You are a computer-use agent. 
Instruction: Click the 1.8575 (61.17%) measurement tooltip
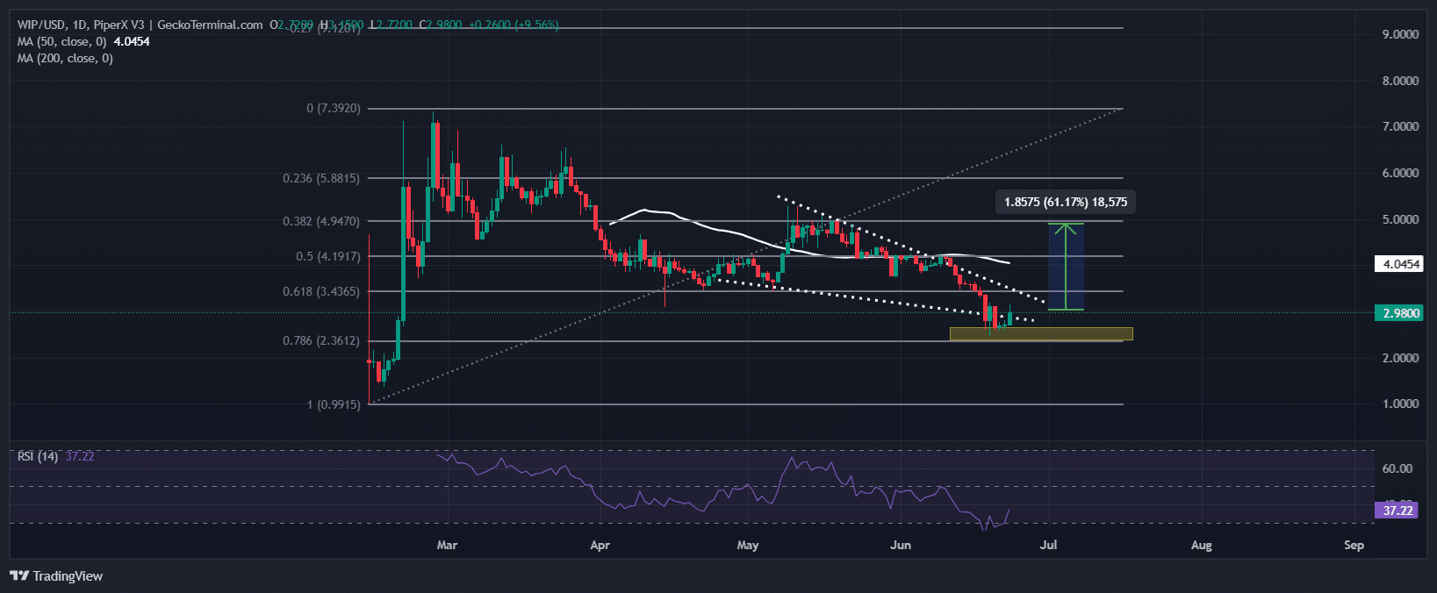tap(1066, 202)
